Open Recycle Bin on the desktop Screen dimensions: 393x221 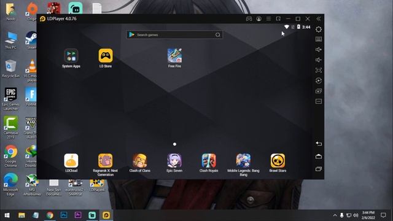coord(10,69)
